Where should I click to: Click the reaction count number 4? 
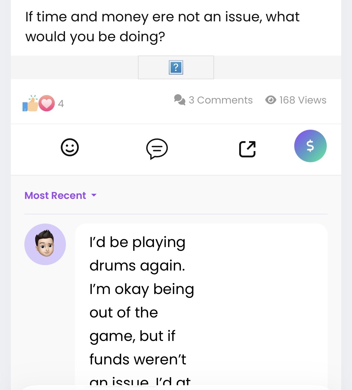[61, 104]
